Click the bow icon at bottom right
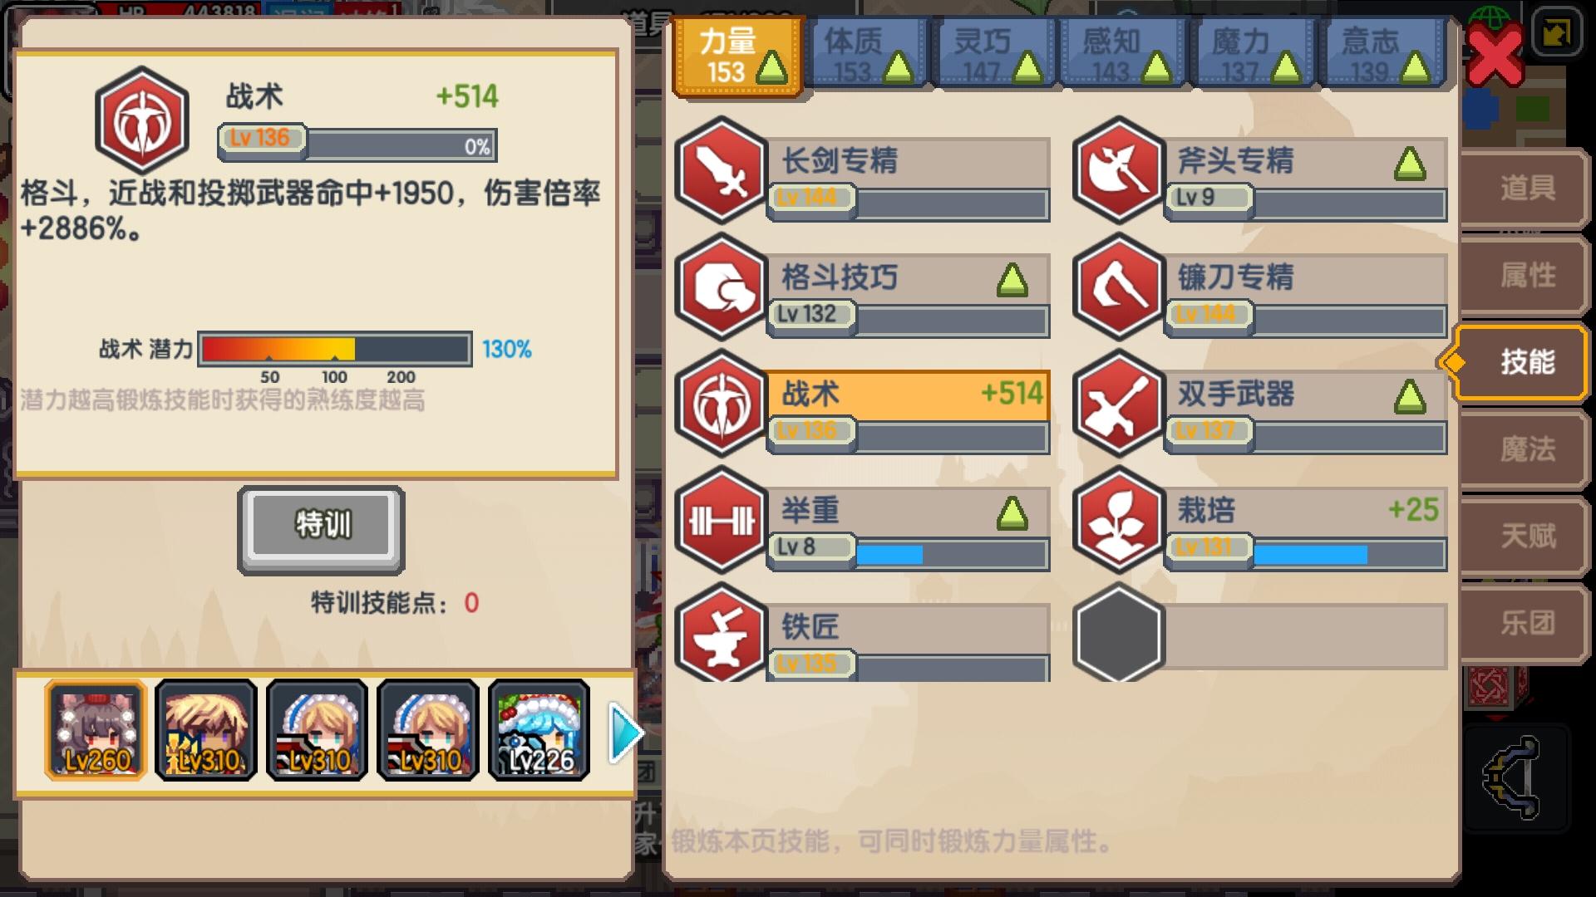This screenshot has width=1596, height=897. point(1514,778)
